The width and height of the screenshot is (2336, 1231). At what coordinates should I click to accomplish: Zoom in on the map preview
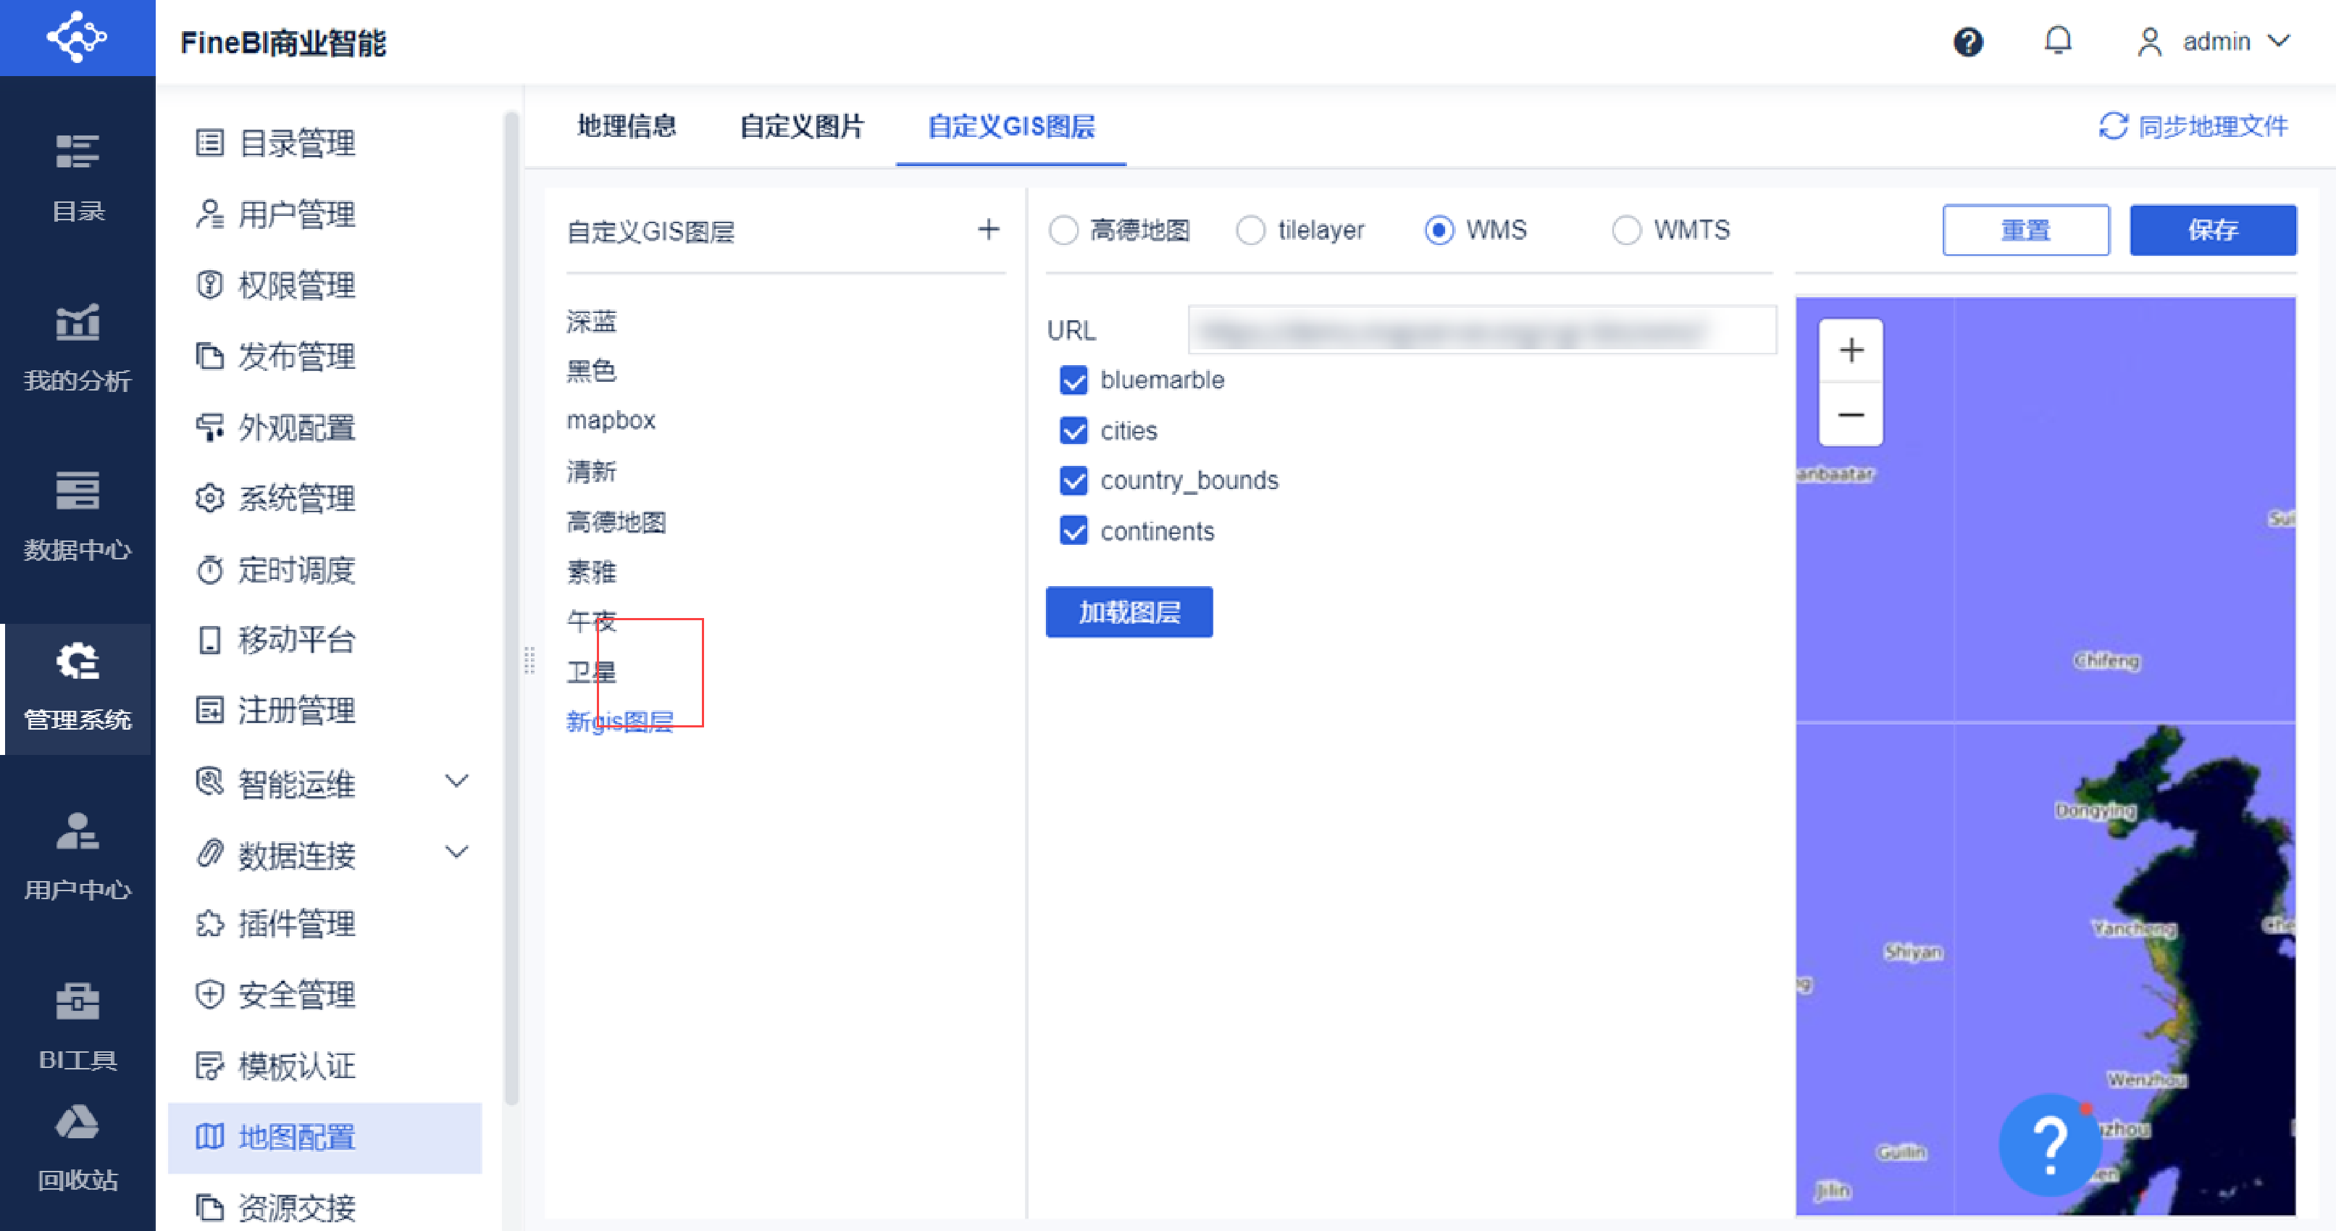(x=1850, y=350)
